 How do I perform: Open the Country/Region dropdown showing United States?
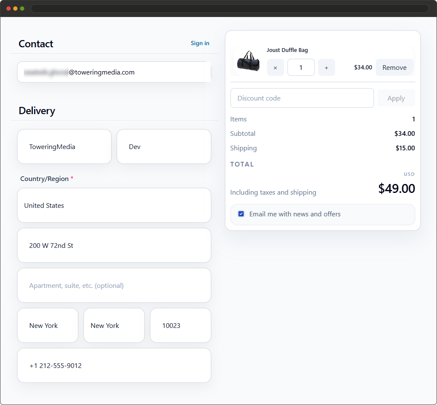[x=114, y=205]
